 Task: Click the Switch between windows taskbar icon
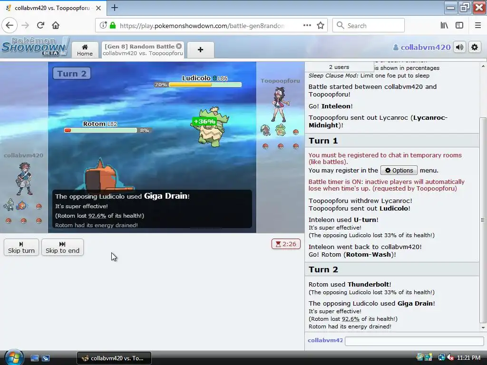click(x=46, y=358)
